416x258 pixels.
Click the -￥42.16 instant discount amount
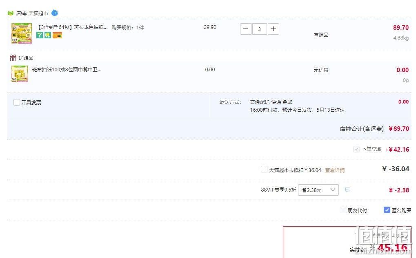397,150
